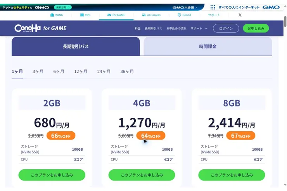Select the 36ヶ月 period tab

tap(127, 71)
